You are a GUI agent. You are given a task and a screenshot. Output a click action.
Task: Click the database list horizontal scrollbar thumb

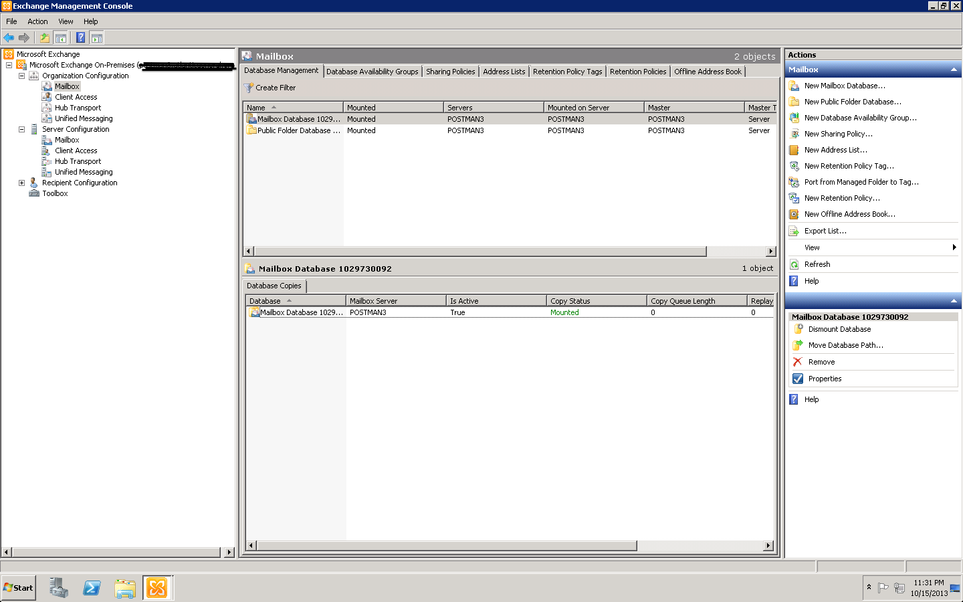[480, 252]
